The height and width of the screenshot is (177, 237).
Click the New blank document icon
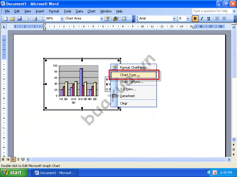[x=6, y=19]
